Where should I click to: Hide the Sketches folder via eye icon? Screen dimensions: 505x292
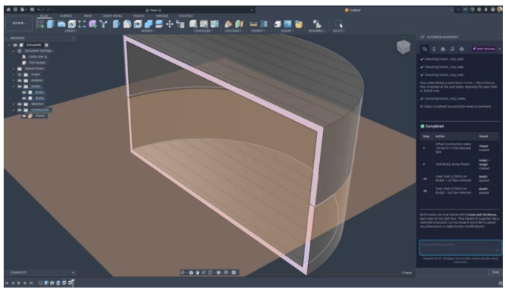point(19,104)
